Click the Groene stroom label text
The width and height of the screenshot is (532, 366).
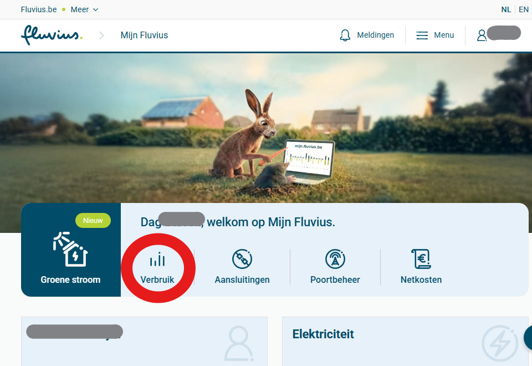pos(70,279)
